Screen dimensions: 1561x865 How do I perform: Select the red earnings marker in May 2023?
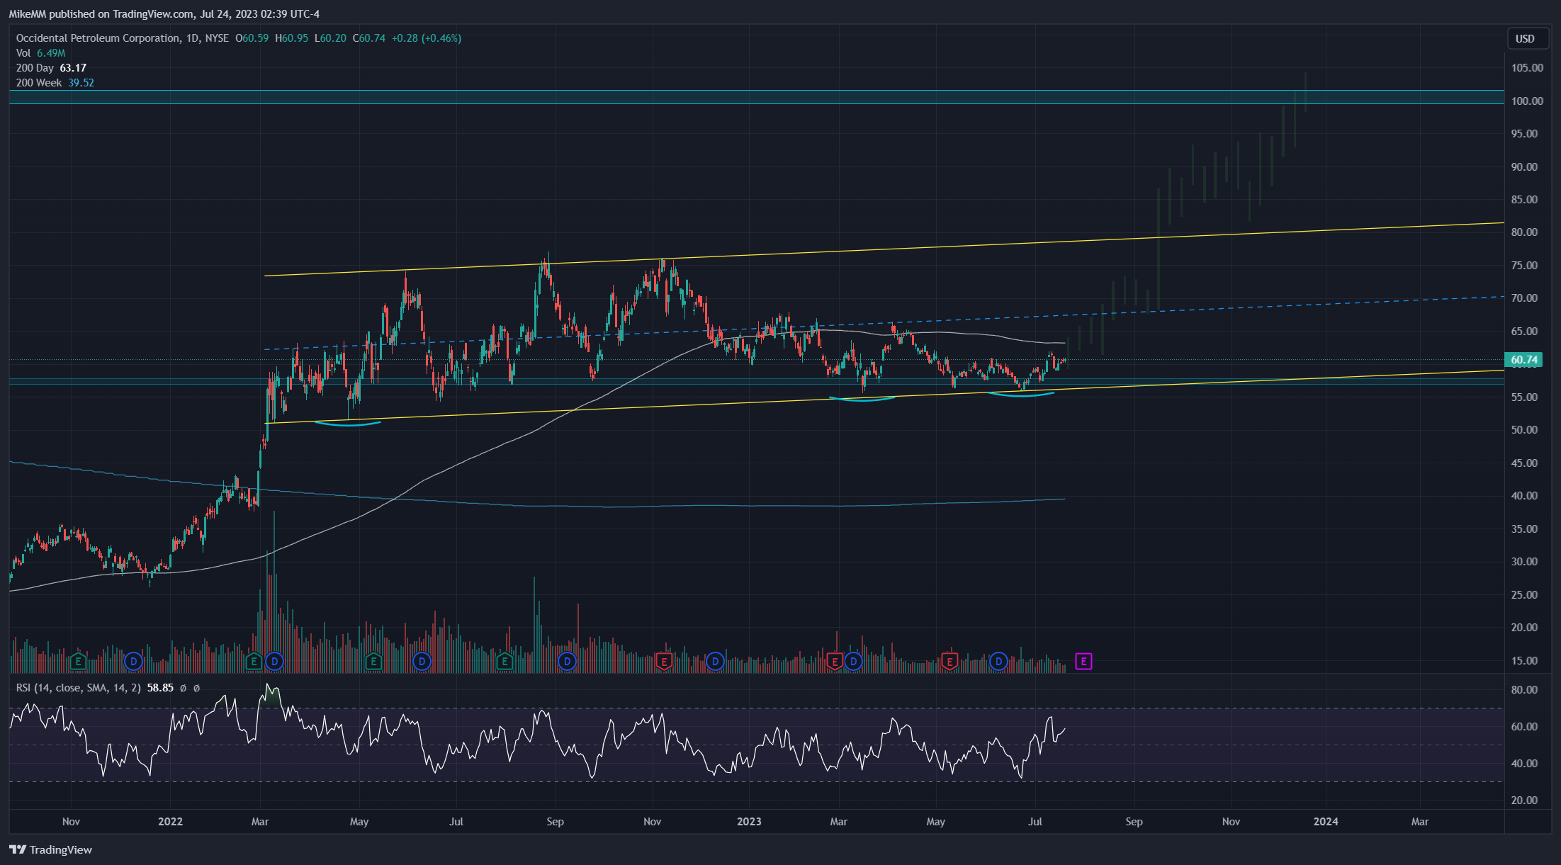[x=949, y=662]
